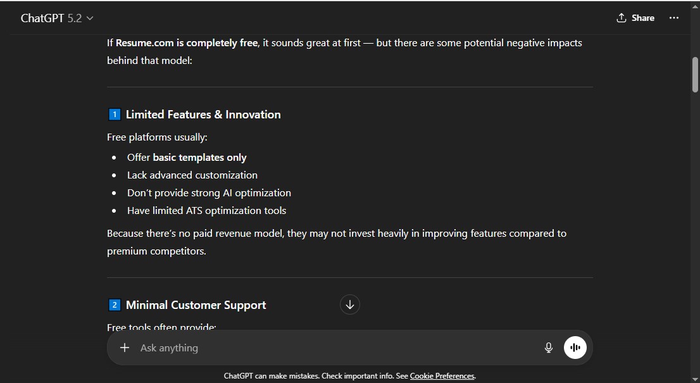Click the bullet 'Offer basic templates only'
Viewport: 700px width, 383px height.
(x=187, y=157)
